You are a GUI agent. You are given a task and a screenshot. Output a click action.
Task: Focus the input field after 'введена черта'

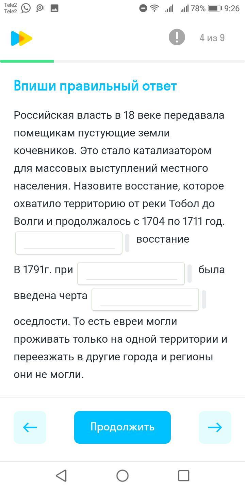[x=145, y=299]
